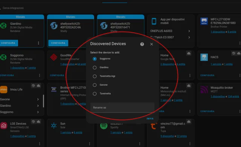The image size is (241, 147).
Task: Click the HACS integration icon
Action: (204, 57)
